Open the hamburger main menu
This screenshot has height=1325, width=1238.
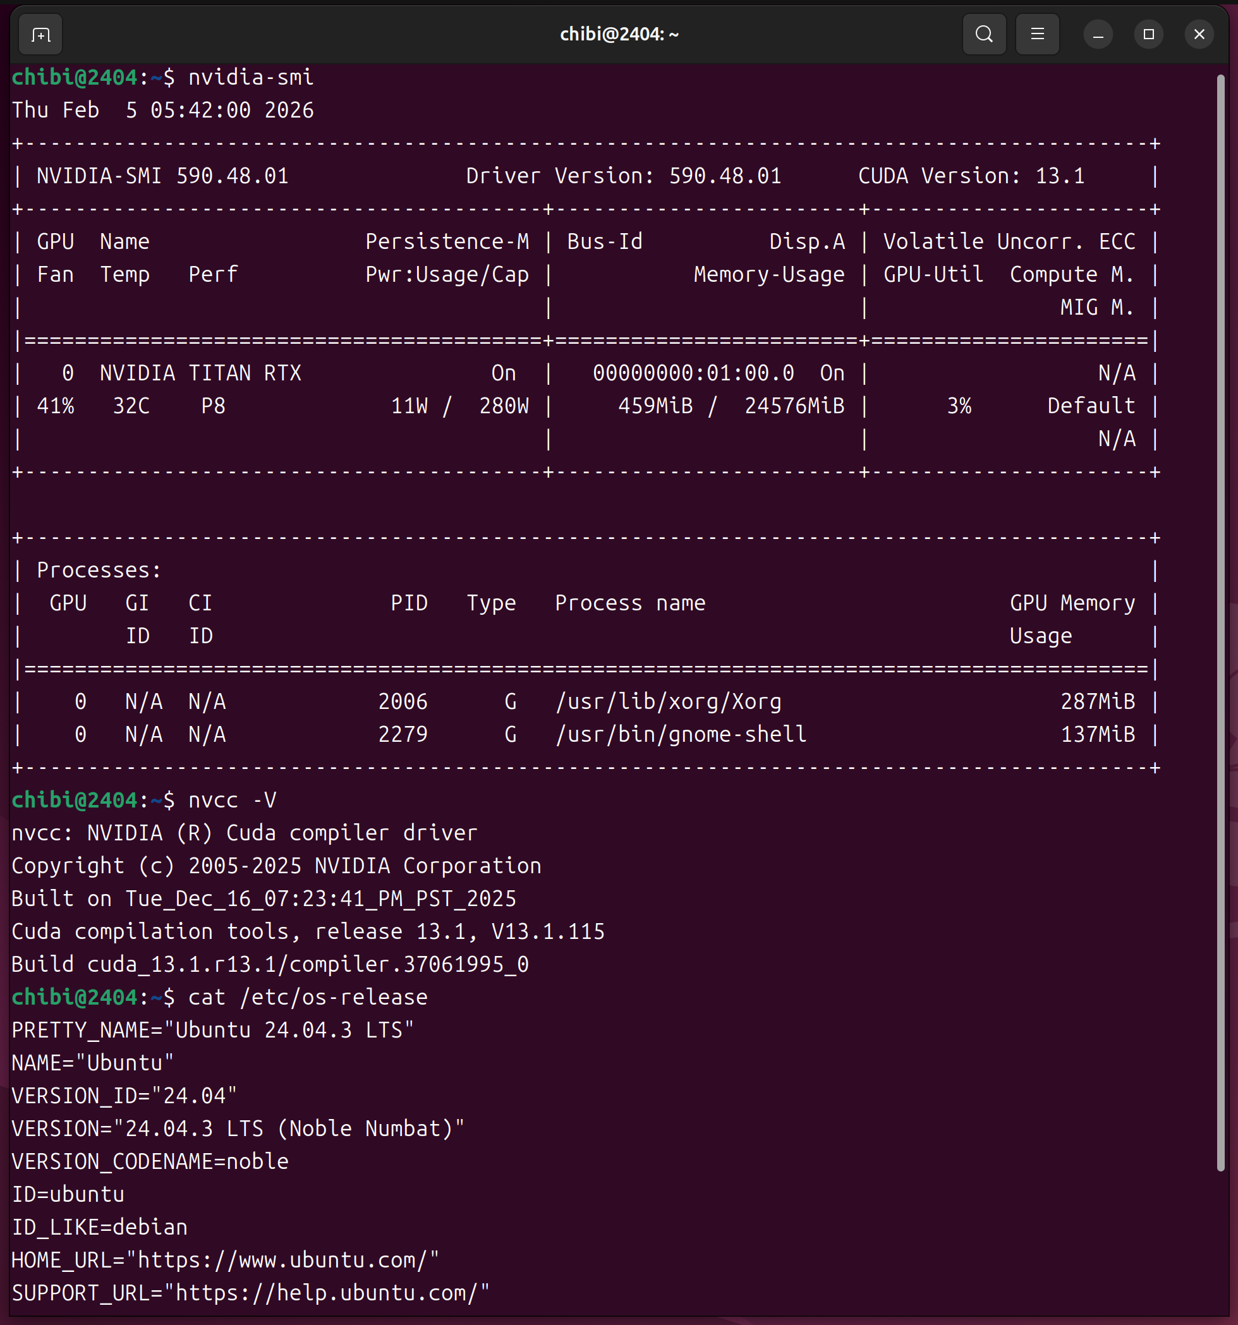coord(1036,34)
